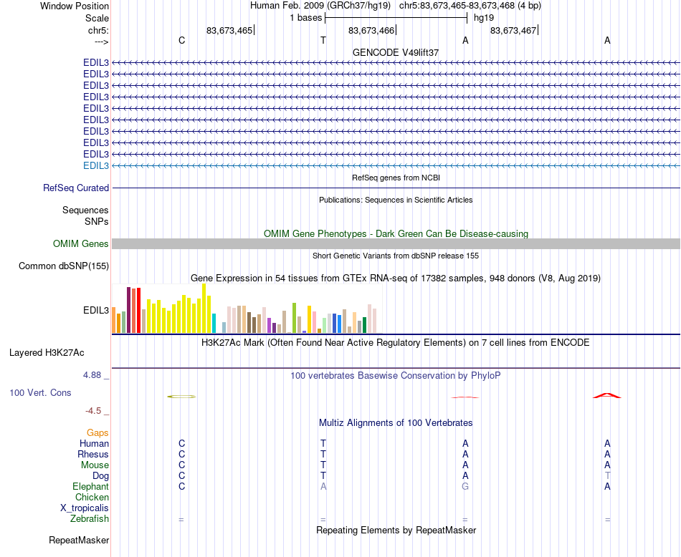This screenshot has width=681, height=557.
Task: Click the OMIM Genes label
Action: click(x=81, y=244)
